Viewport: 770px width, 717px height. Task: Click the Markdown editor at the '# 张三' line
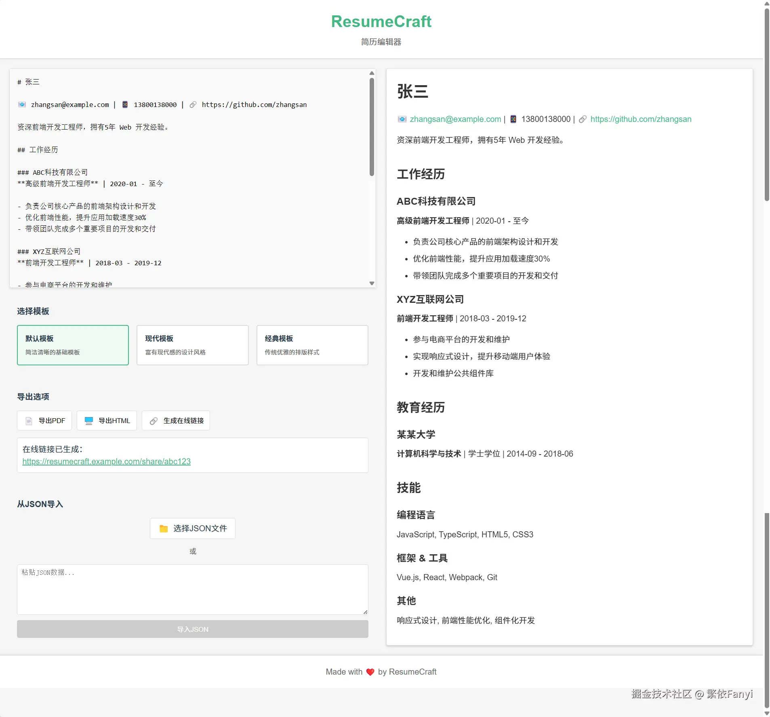pos(28,82)
